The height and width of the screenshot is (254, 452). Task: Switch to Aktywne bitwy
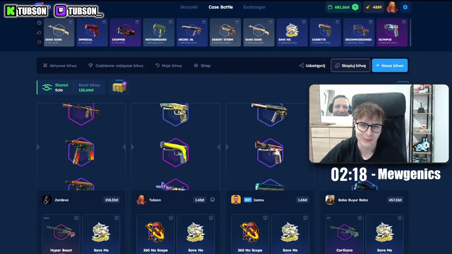point(60,66)
